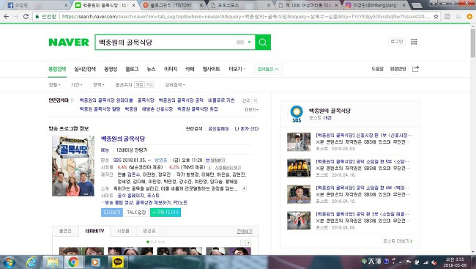This screenshot has height=269, width=476.
Task: Click the first carousel page dot
Action: tap(148, 242)
